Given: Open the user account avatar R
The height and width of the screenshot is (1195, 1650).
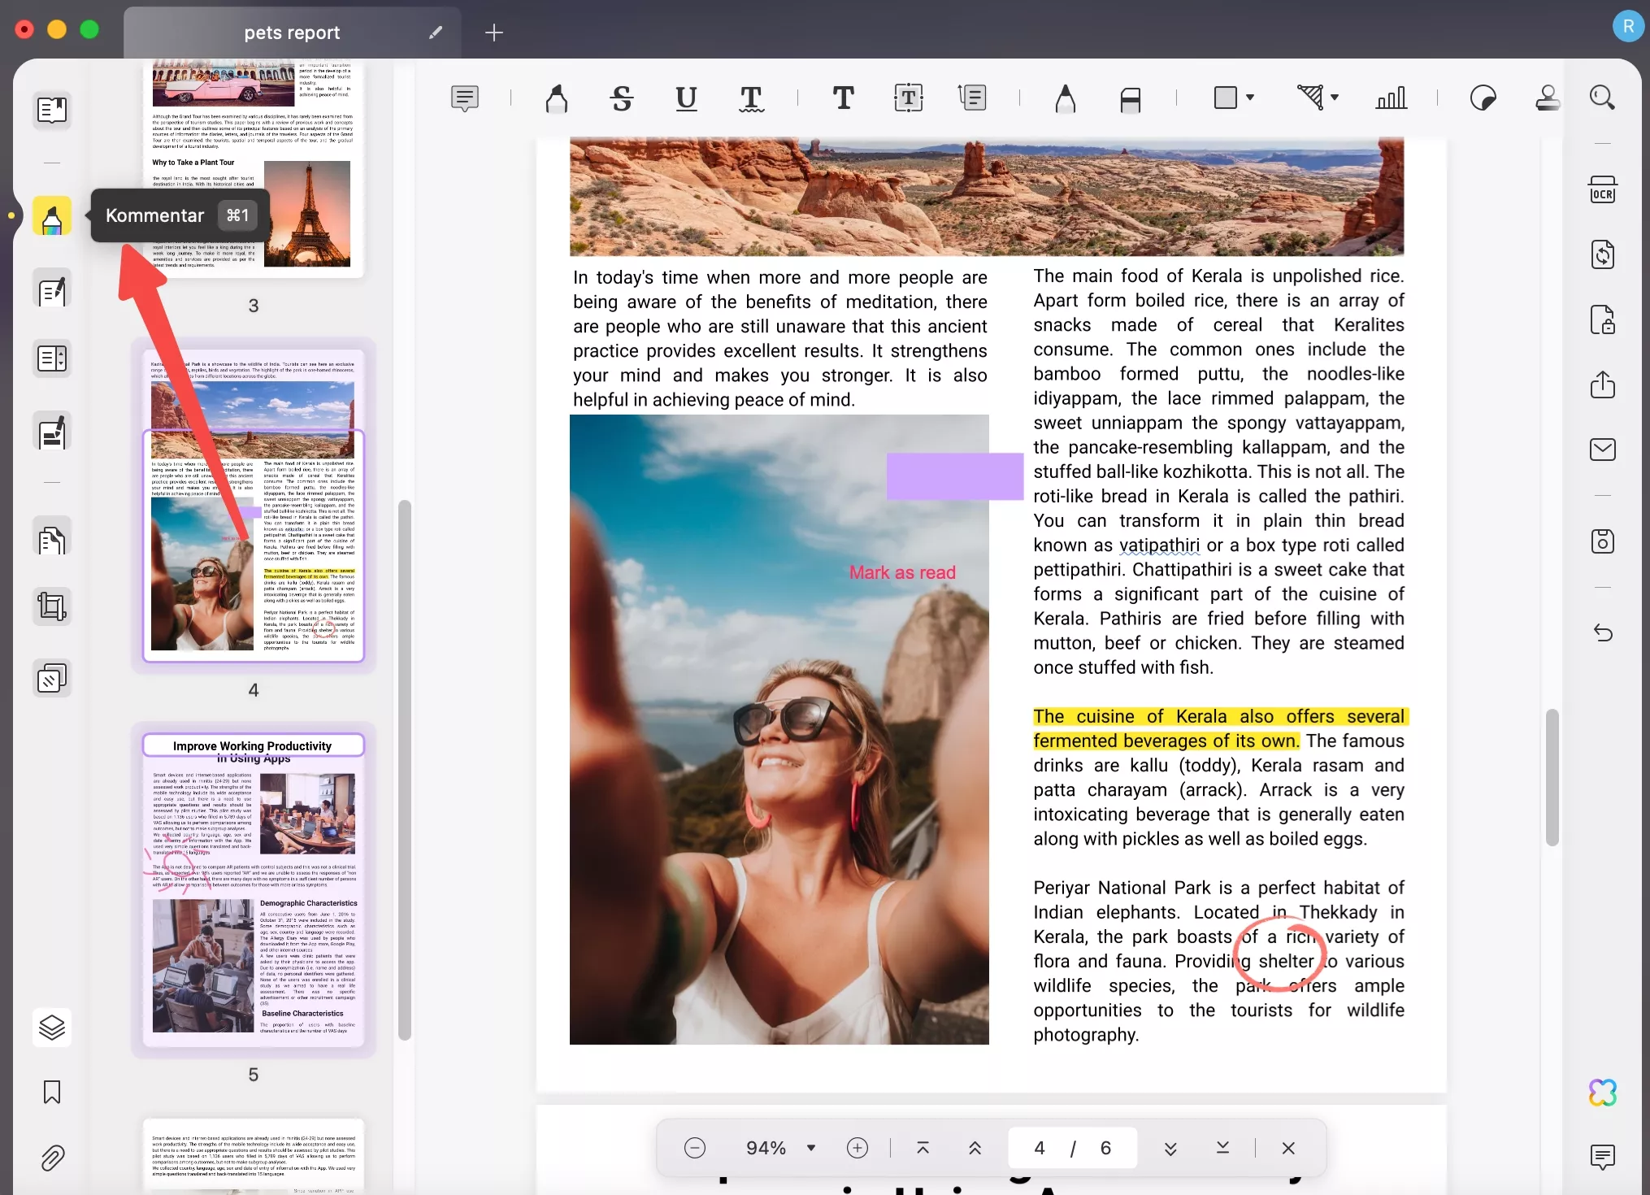Looking at the screenshot, I should tap(1628, 26).
